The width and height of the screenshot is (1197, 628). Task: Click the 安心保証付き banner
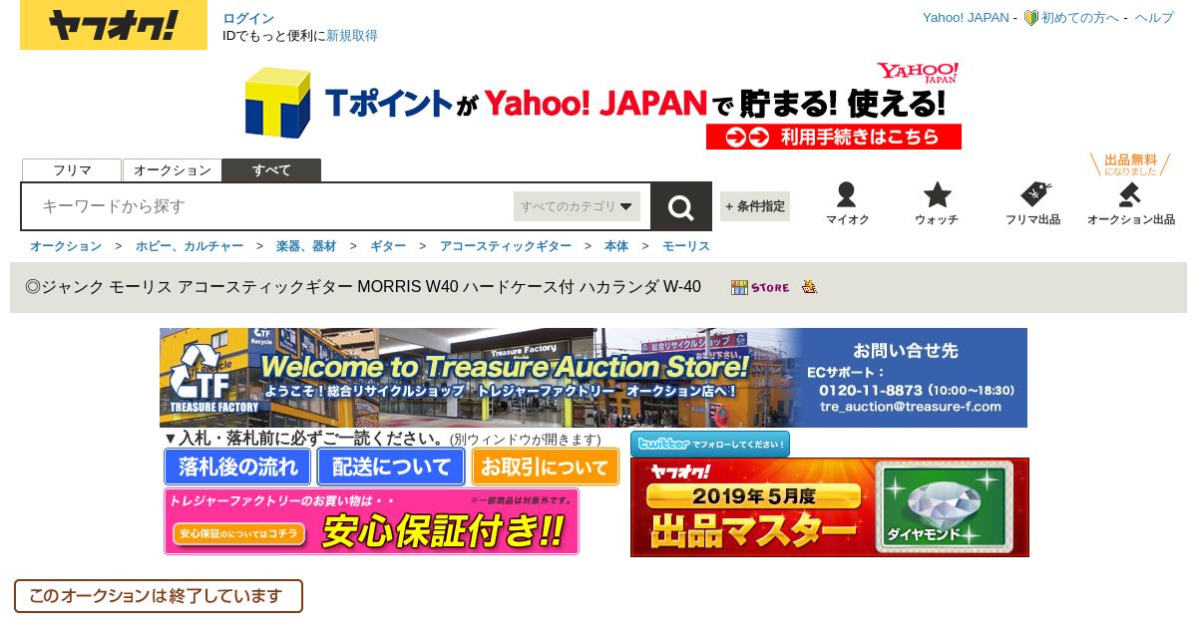click(372, 521)
